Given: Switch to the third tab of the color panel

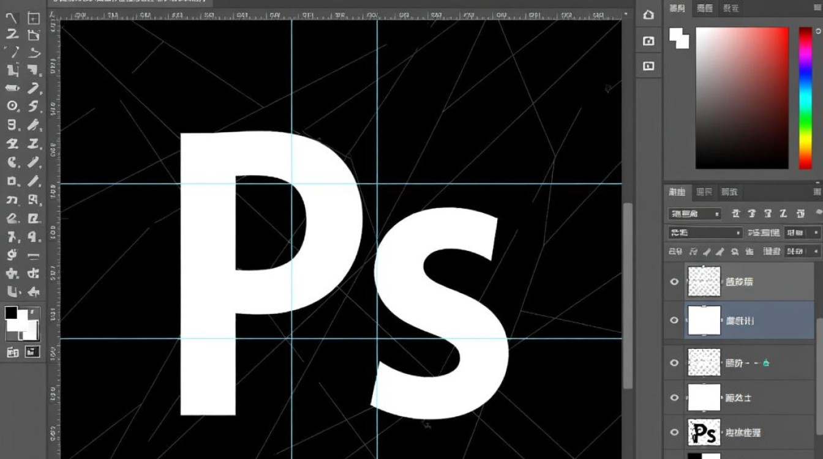Looking at the screenshot, I should coord(731,9).
